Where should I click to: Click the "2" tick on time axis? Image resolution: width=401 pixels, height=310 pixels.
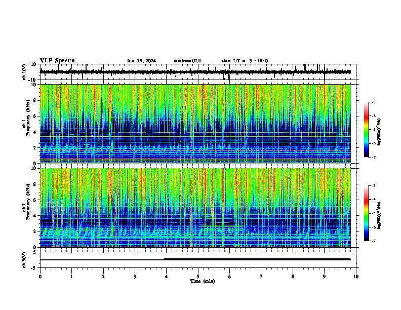[103, 277]
